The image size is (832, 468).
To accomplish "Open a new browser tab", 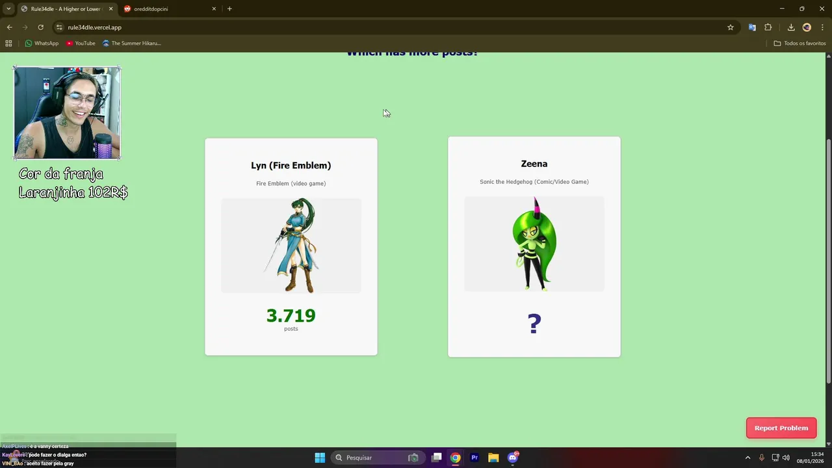I will click(x=229, y=9).
